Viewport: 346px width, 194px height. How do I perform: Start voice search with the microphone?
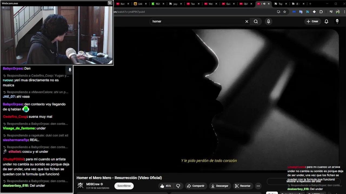coord(268,22)
